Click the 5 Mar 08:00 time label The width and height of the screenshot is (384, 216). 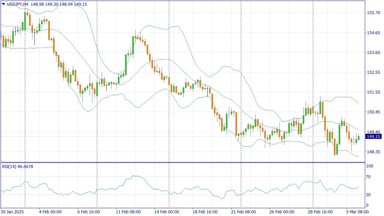coord(357,212)
